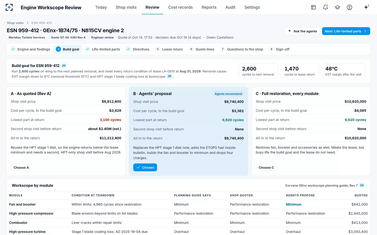Click Stage 1 blade coating loss condition text
This screenshot has height=235, width=377.
(109, 232)
